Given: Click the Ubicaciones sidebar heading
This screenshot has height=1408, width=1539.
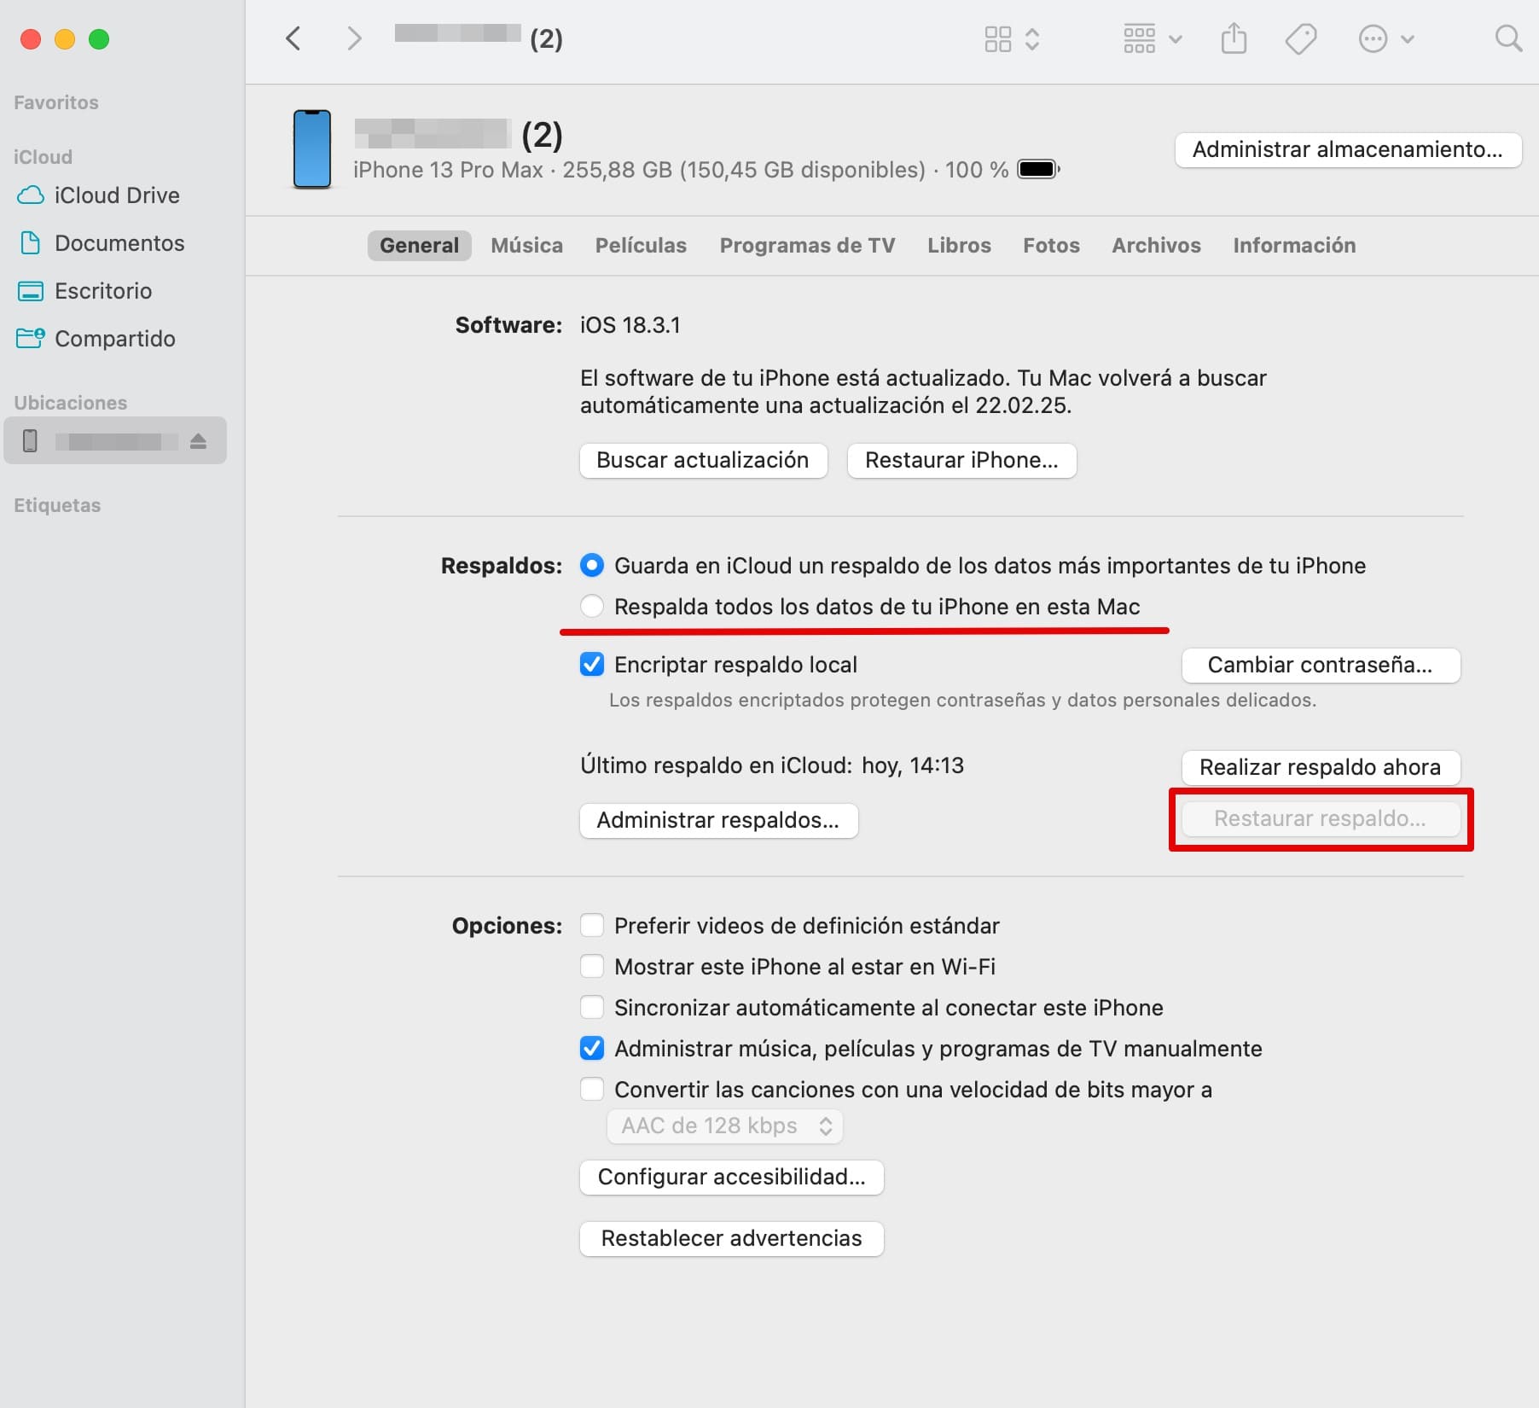Looking at the screenshot, I should click(x=71, y=403).
